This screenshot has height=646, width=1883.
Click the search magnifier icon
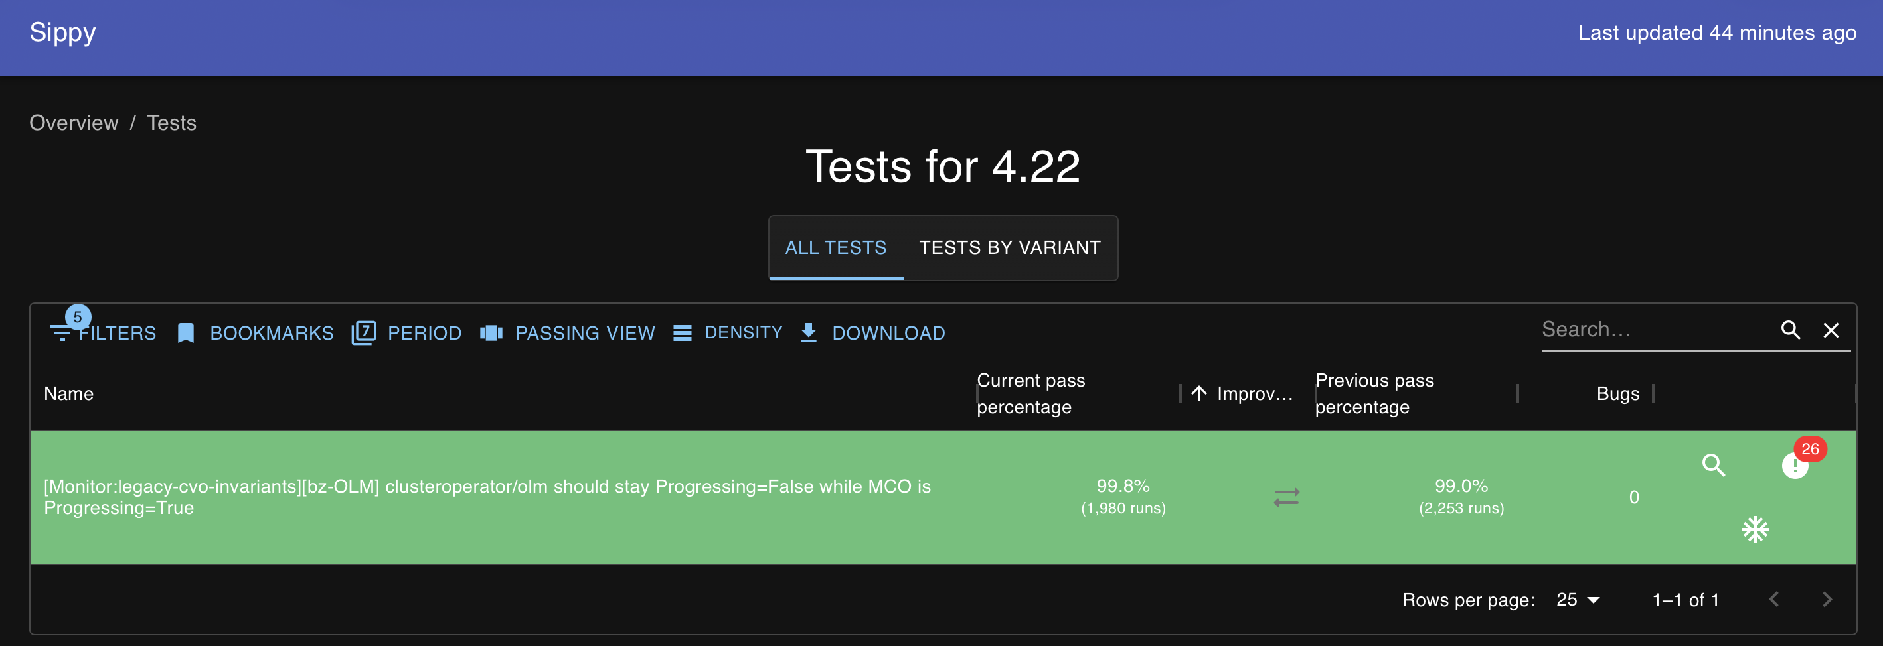click(1789, 330)
